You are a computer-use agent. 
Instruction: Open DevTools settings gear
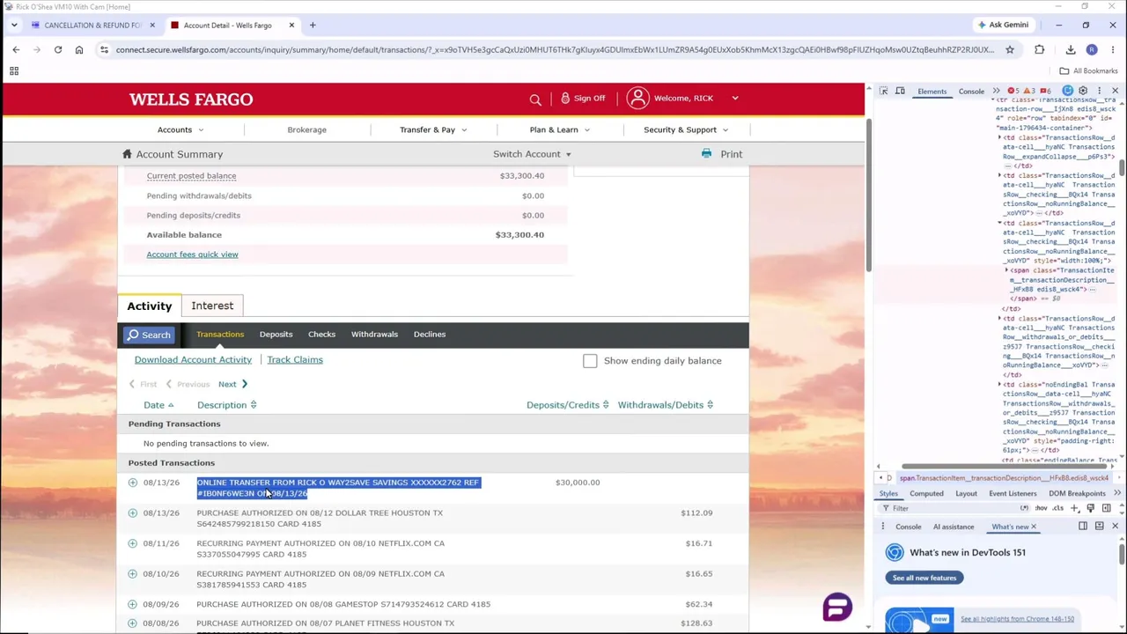click(x=1083, y=91)
